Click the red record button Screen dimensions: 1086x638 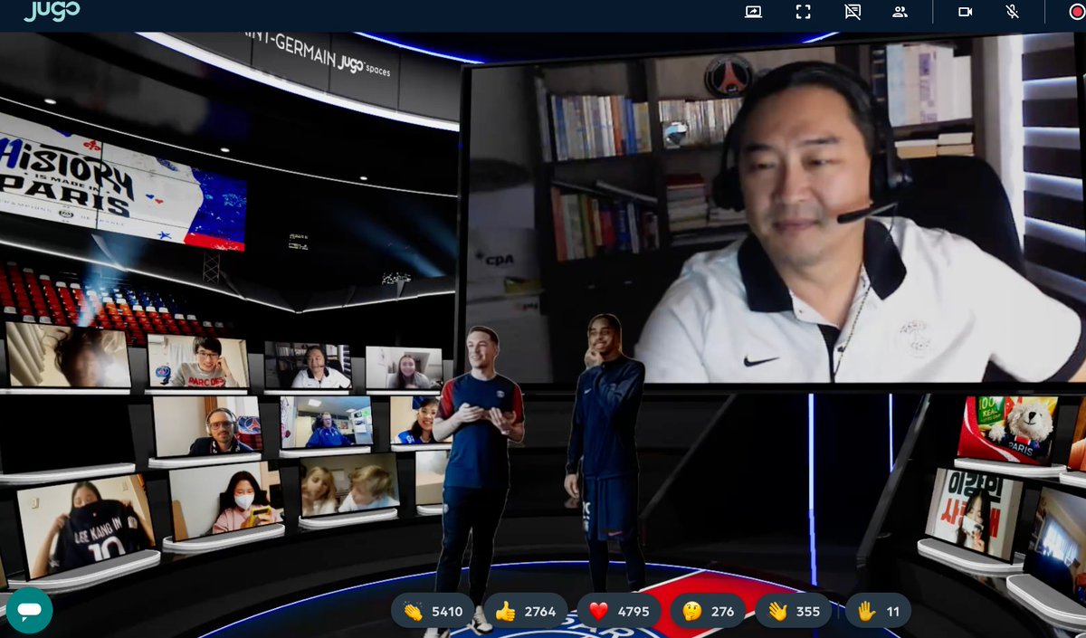tap(1076, 12)
